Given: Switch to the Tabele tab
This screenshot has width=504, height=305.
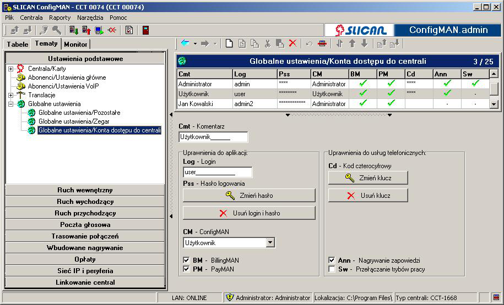Looking at the screenshot, I should (18, 45).
